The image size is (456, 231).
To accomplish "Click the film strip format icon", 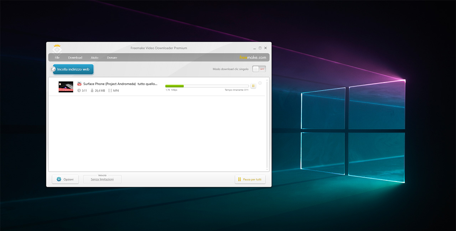I will click(110, 90).
